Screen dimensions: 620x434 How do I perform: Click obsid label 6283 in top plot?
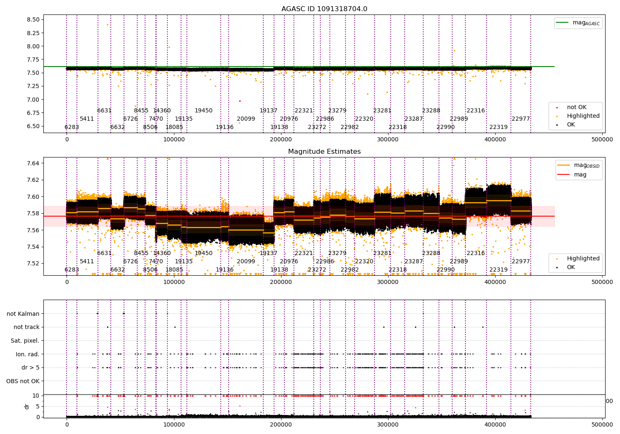72,127
